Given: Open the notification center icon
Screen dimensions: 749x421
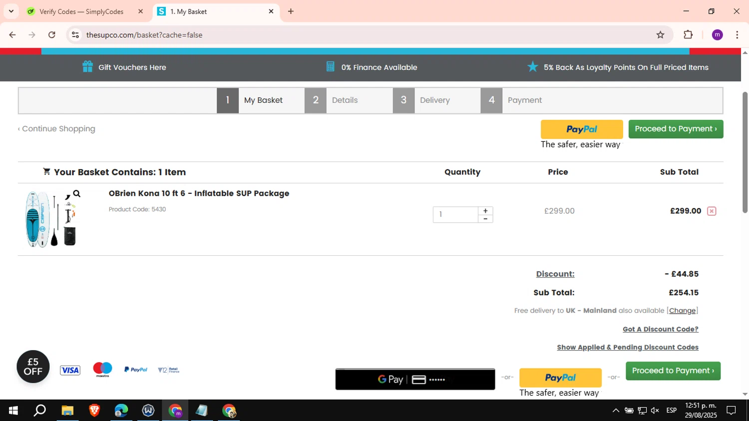Looking at the screenshot, I should pyautogui.click(x=731, y=411).
